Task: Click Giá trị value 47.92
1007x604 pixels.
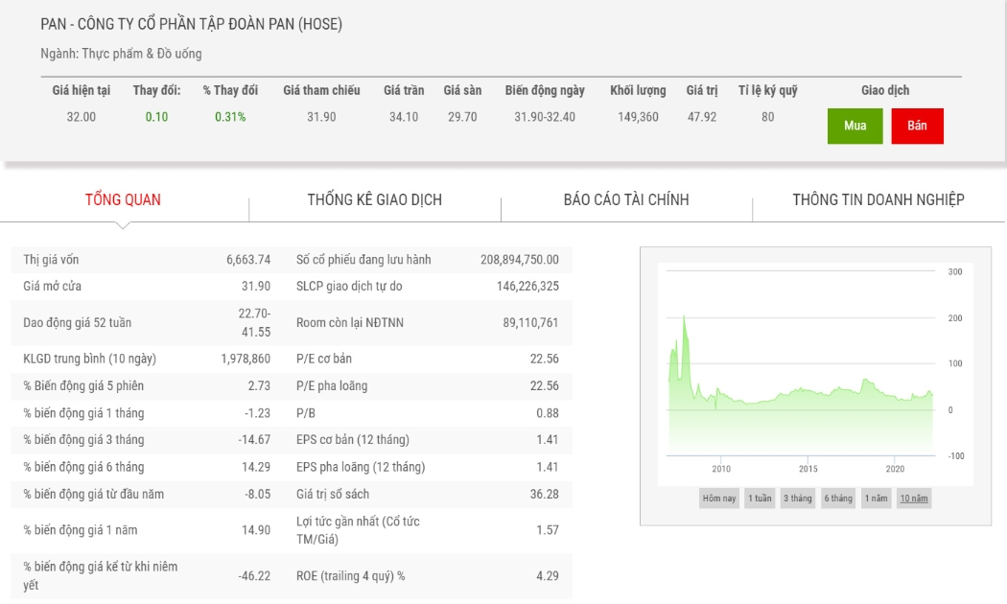Action: (702, 117)
